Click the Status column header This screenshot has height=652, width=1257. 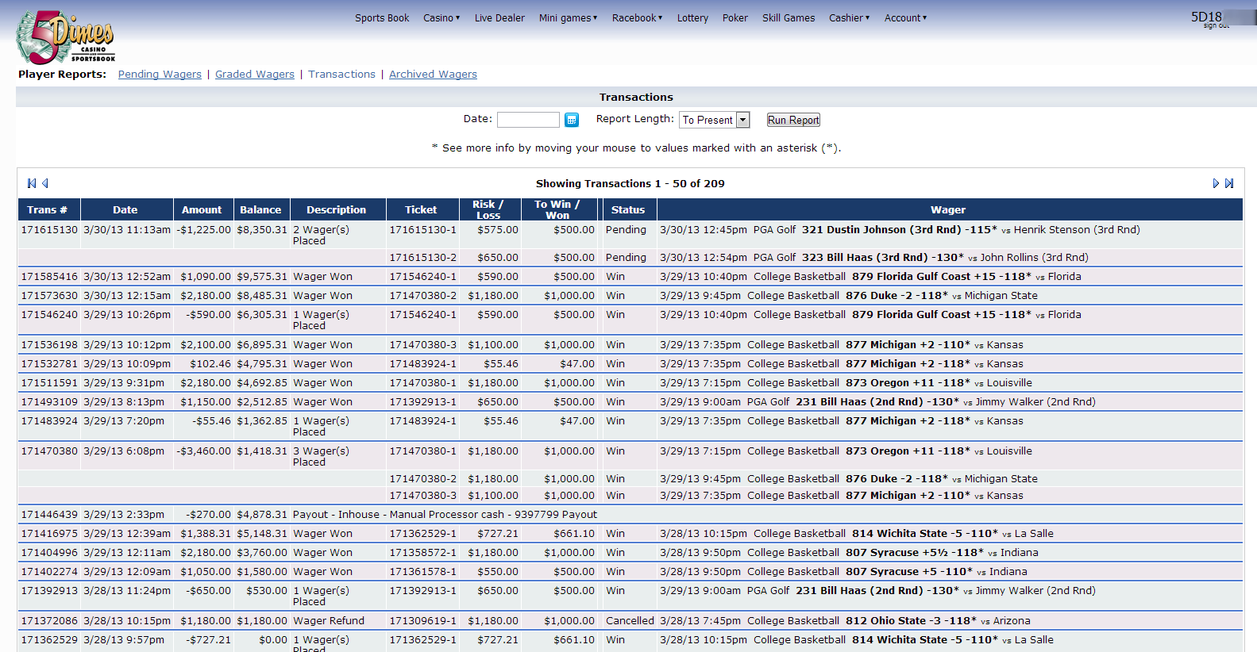click(x=628, y=209)
